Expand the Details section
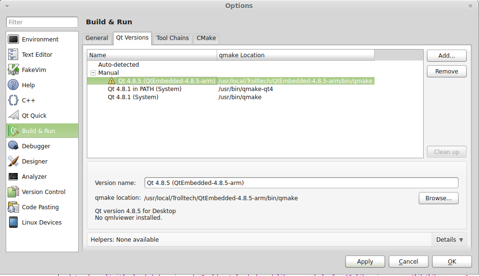Image resolution: width=479 pixels, height=276 pixels. (x=449, y=240)
